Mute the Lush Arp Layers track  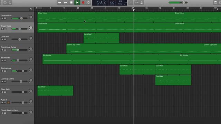pos(2,82)
